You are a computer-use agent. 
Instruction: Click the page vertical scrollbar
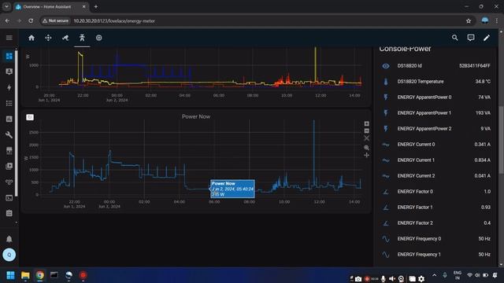point(501,140)
